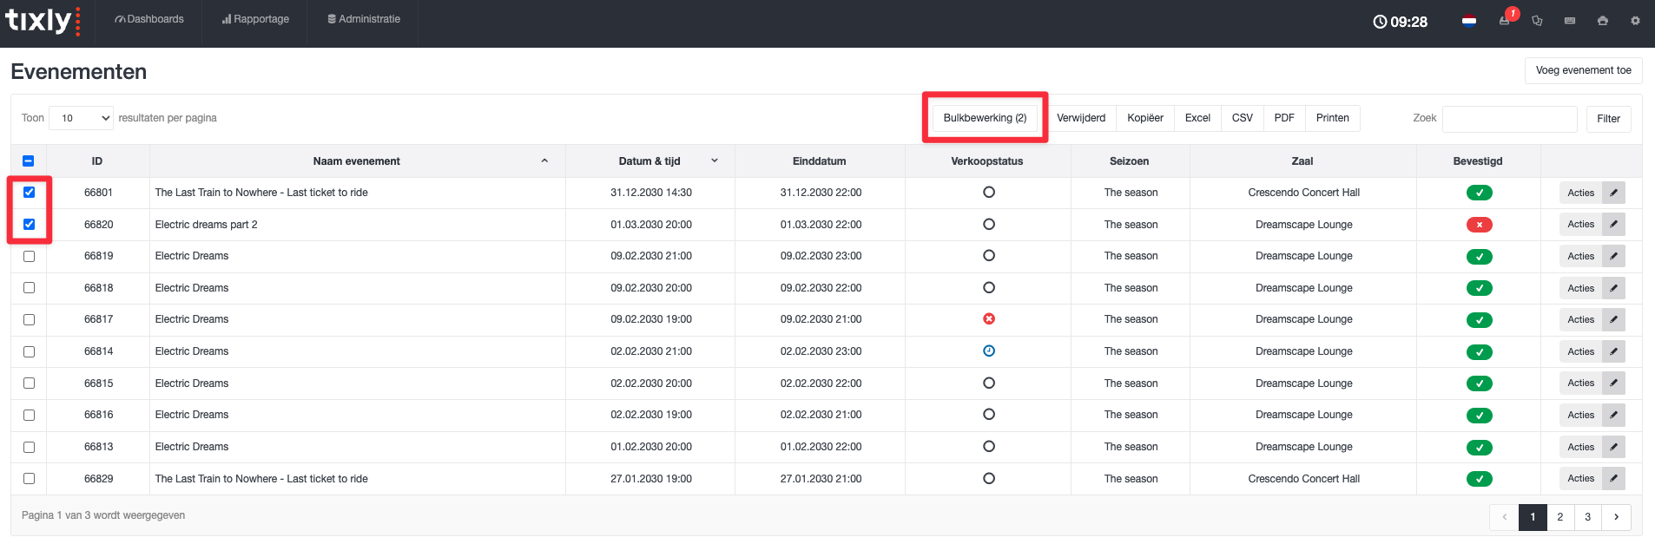1655x557 pixels.
Task: Sort by Naam evenement column
Action: click(x=357, y=161)
